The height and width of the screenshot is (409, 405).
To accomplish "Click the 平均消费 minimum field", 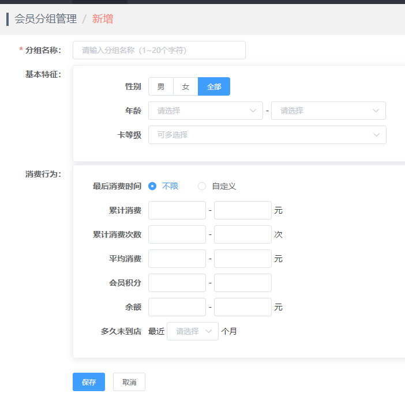I will tap(177, 259).
